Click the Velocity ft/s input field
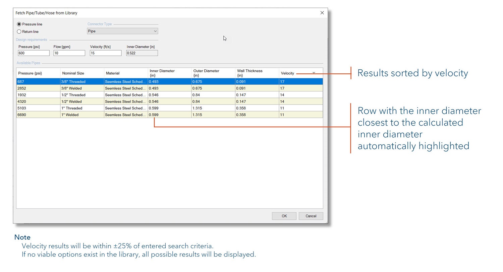This screenshot has width=503, height=272. 106,53
